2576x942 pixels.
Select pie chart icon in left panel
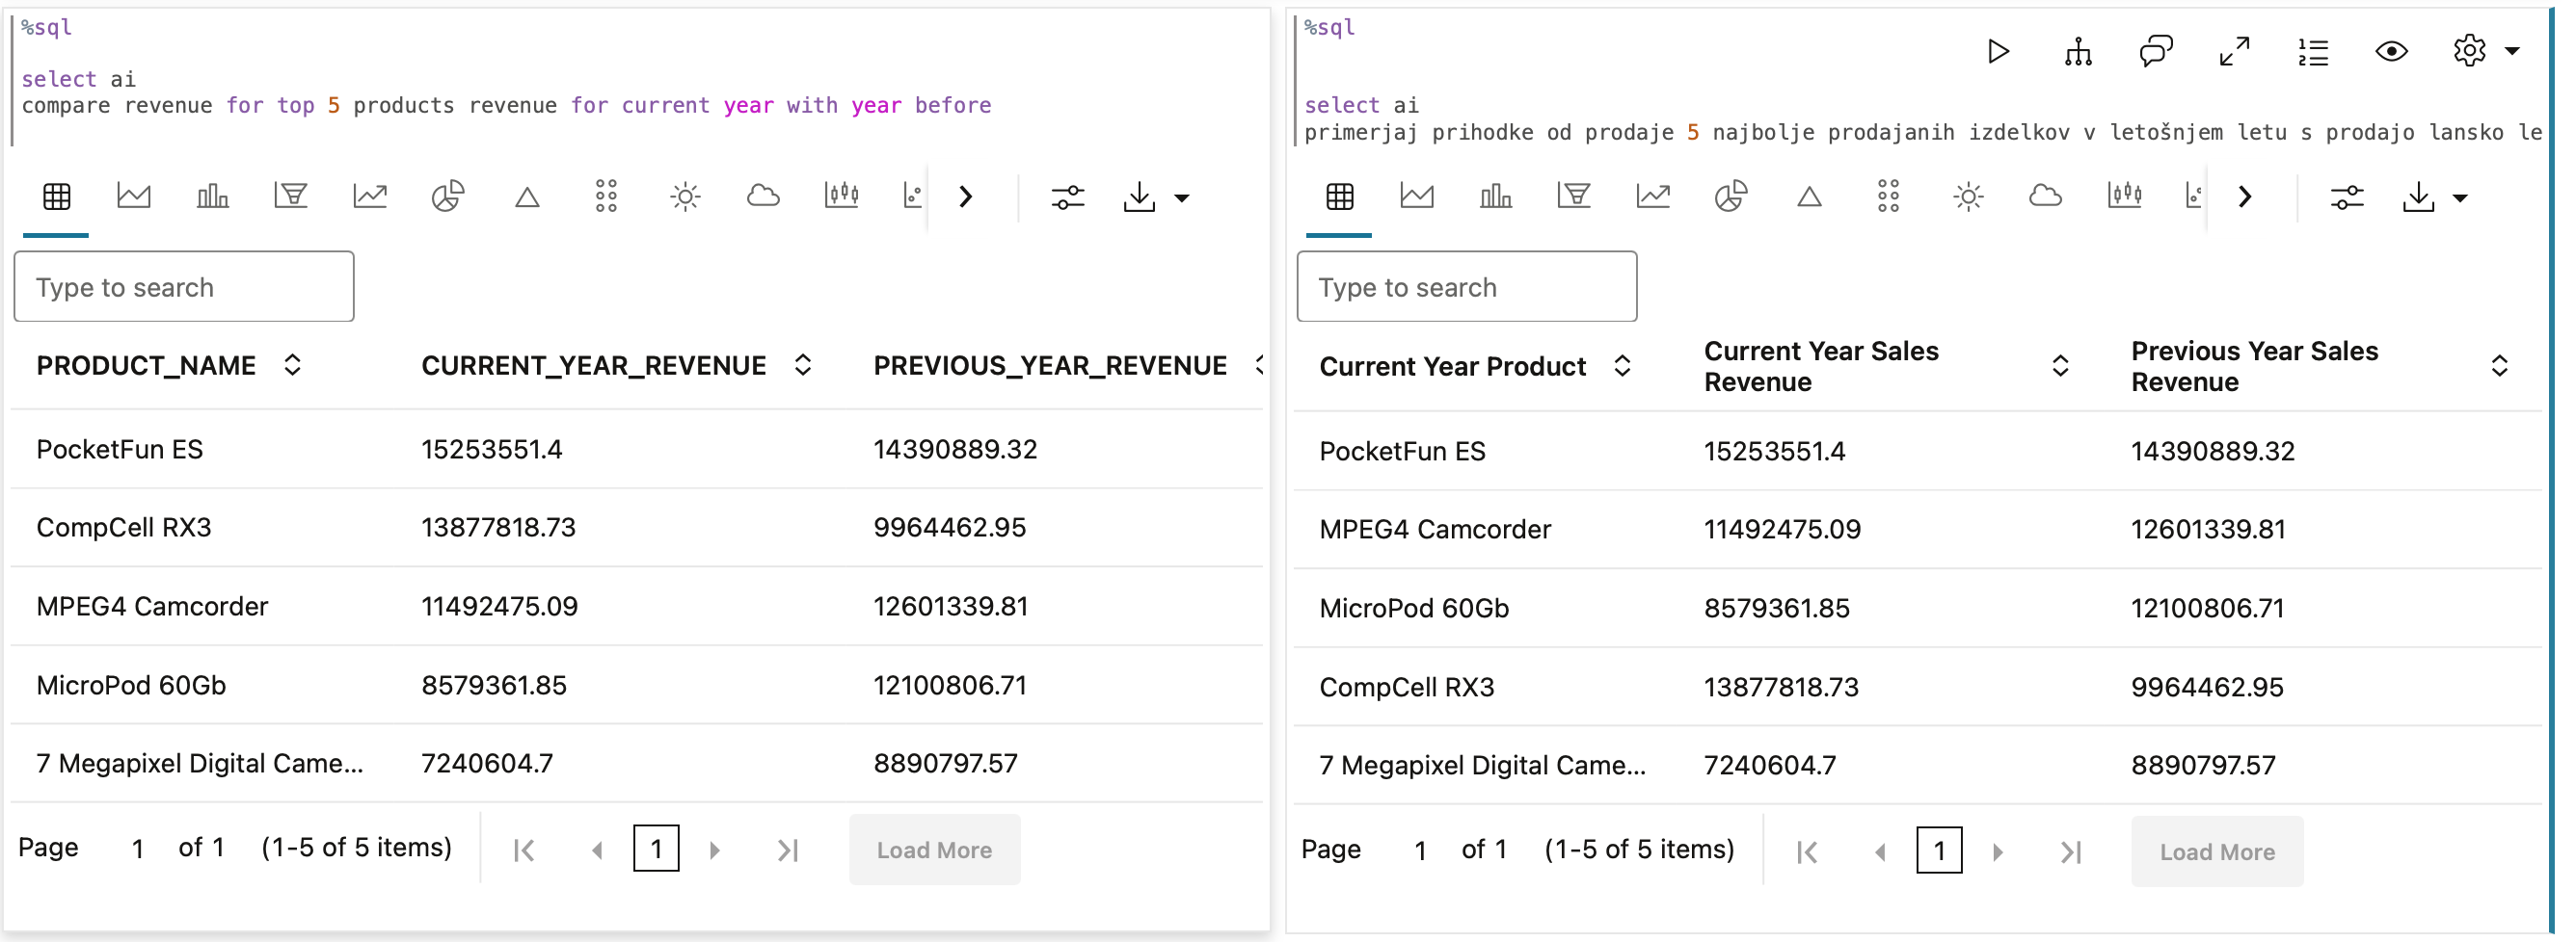(448, 196)
